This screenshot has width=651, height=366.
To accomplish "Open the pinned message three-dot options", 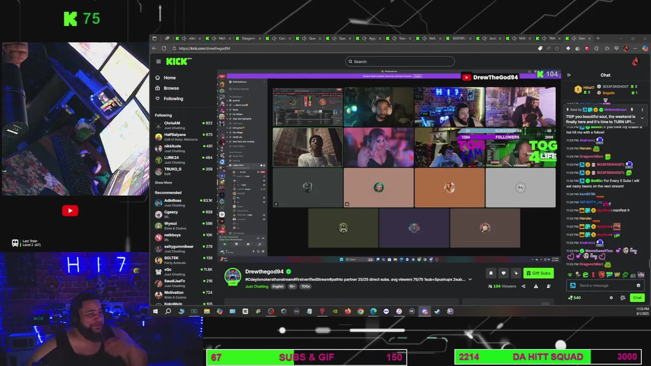I will pyautogui.click(x=642, y=110).
